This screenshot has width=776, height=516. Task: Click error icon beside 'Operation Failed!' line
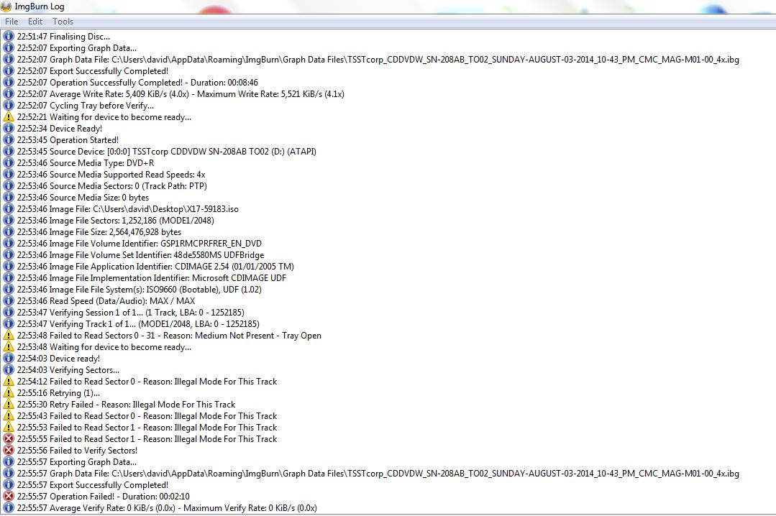click(9, 496)
